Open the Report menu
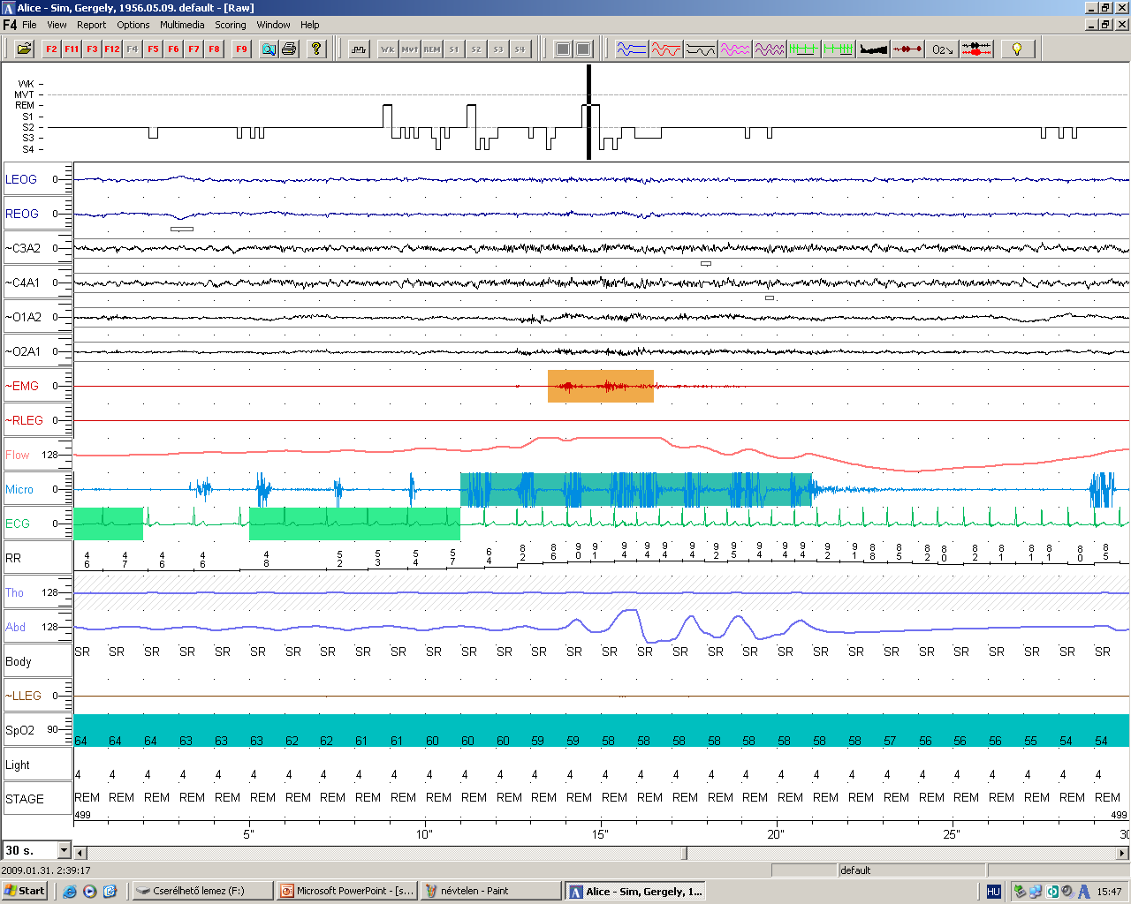The height and width of the screenshot is (904, 1131). tap(91, 25)
